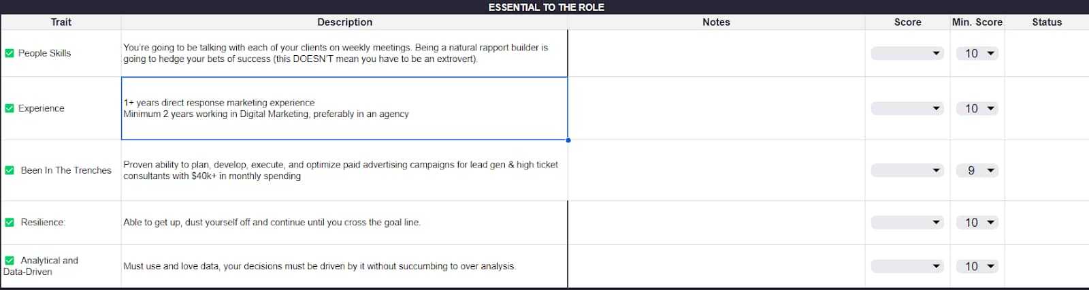Click the selection fill handle on Experience cell
Screen dimensions: 1089x290
[x=568, y=140]
